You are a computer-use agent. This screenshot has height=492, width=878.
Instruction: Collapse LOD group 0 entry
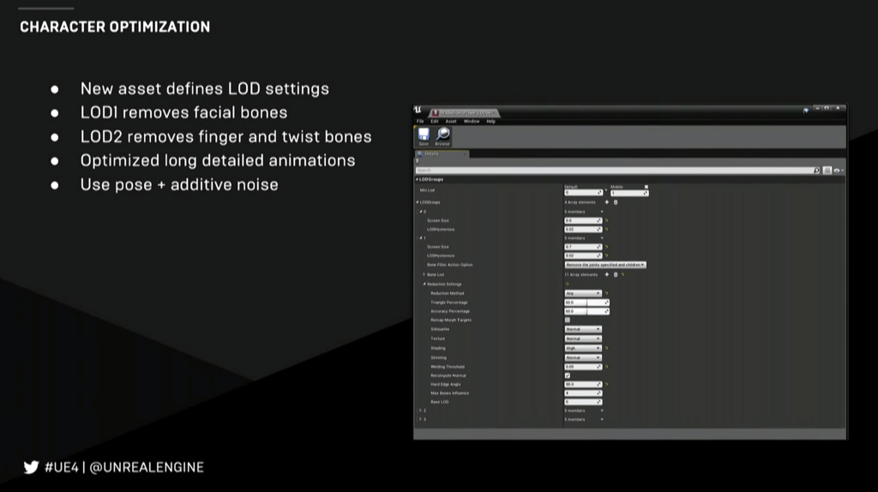pos(421,212)
